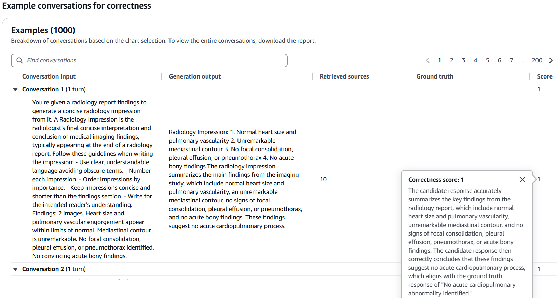Click the Ground truth column header
The height and width of the screenshot is (298, 557).
click(435, 76)
